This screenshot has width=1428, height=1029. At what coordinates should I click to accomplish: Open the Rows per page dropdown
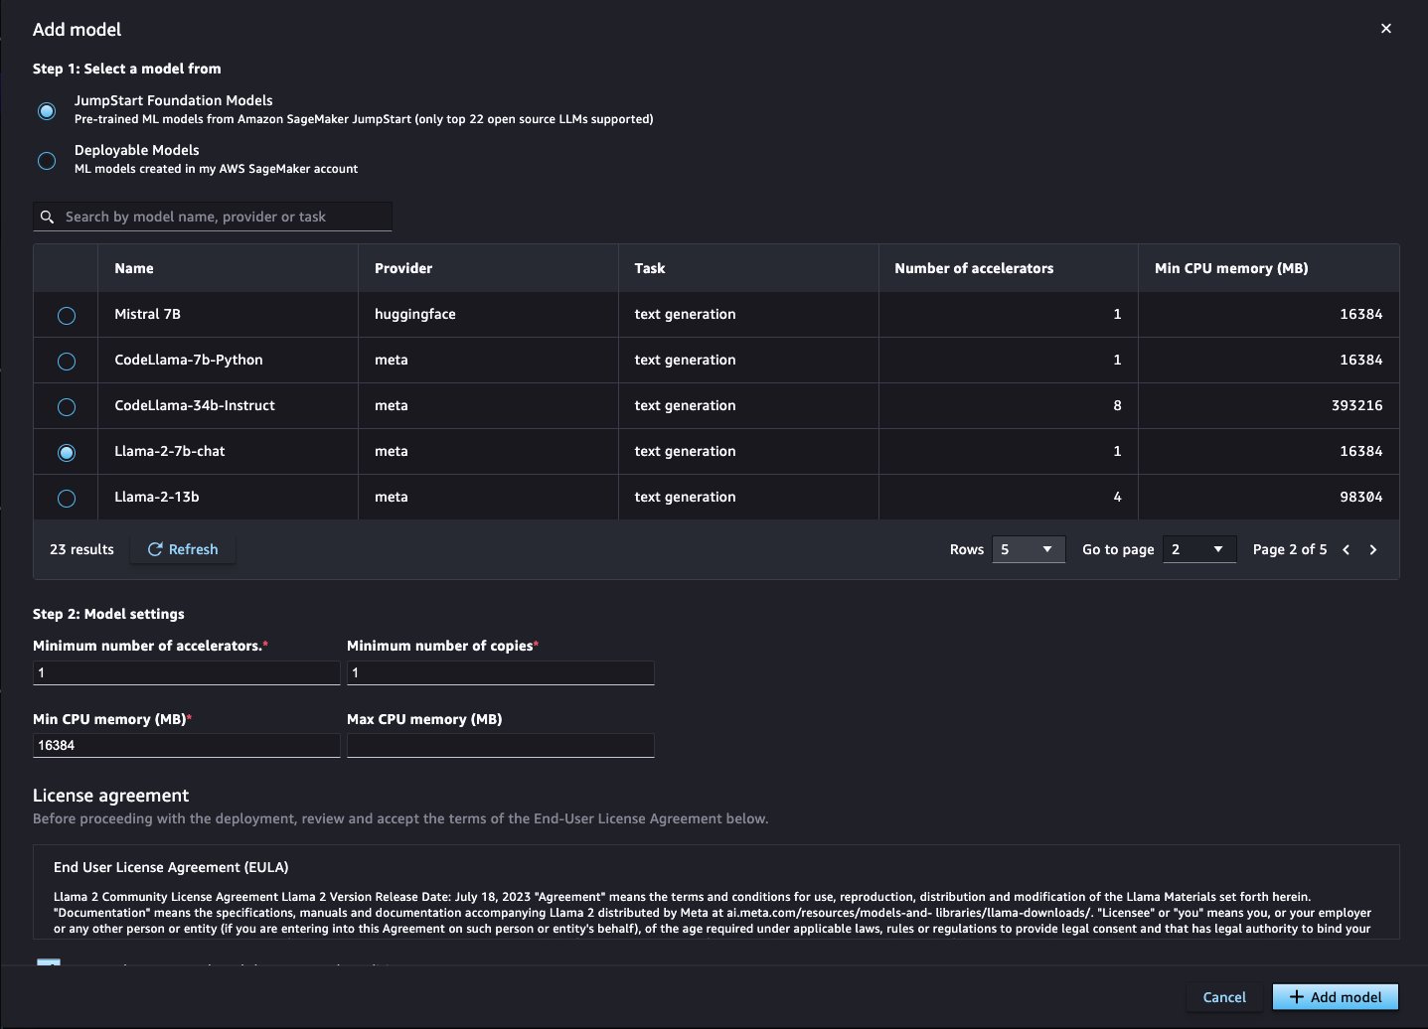(1029, 549)
